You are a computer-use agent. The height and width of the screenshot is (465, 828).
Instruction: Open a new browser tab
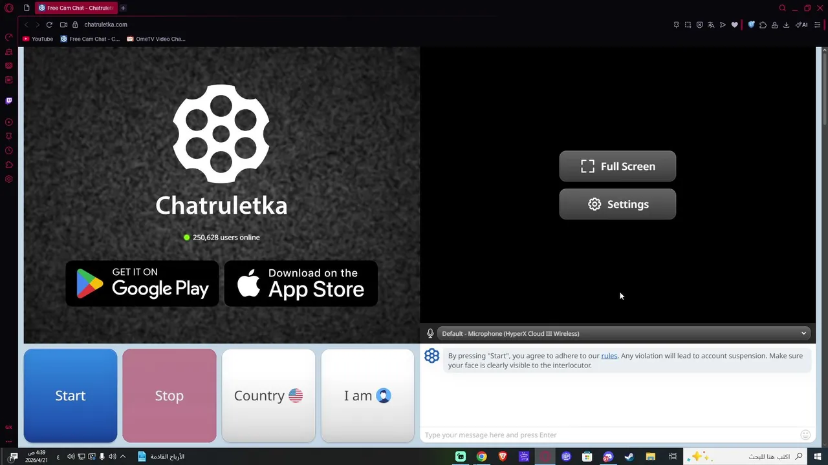coord(123,8)
